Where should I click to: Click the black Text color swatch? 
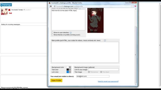[68, 69]
